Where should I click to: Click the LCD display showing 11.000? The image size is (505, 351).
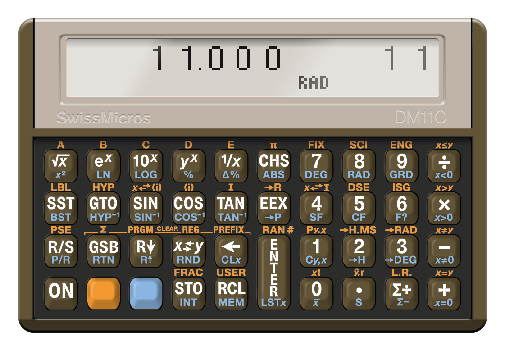[x=252, y=68]
